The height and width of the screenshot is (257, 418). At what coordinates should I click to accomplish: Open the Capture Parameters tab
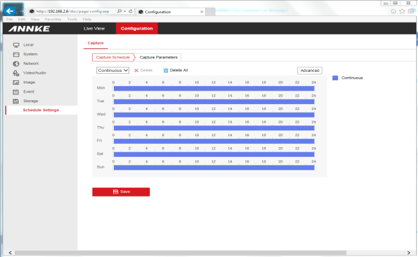tap(158, 57)
